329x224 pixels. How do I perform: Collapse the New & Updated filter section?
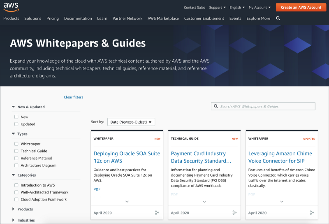[x=14, y=107]
